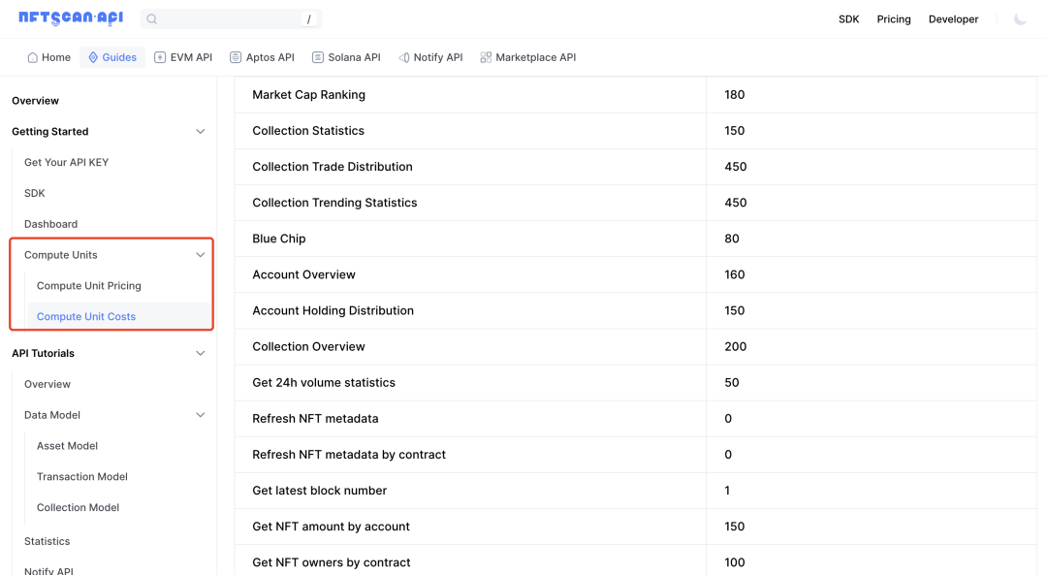
Task: Click the Aptos API icon
Action: click(x=236, y=57)
